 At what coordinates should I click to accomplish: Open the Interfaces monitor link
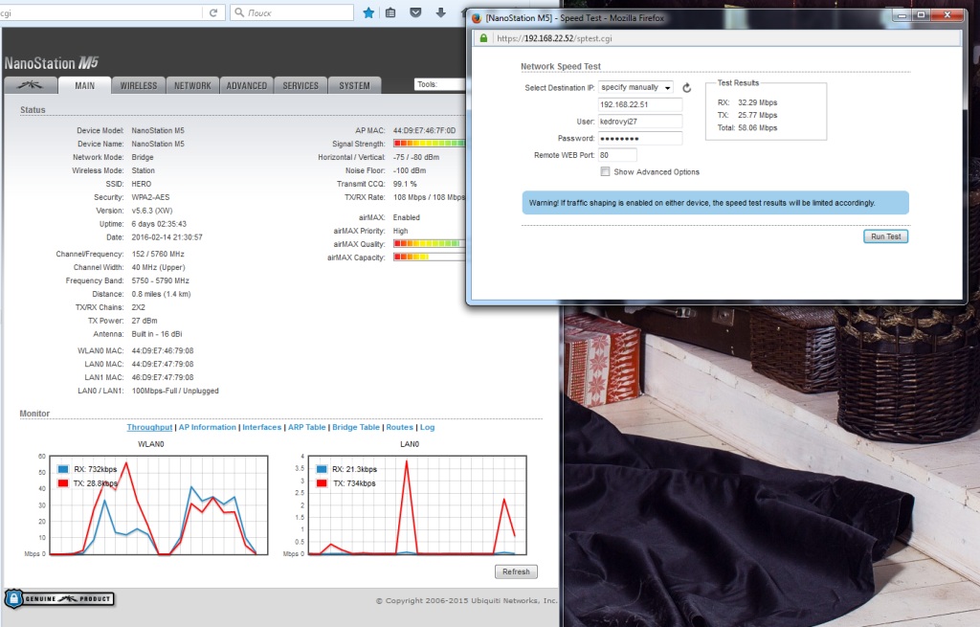pos(262,427)
